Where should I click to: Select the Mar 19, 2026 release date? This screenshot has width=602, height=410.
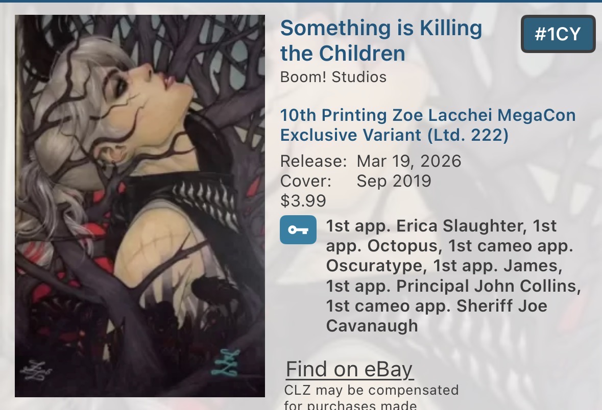click(409, 161)
